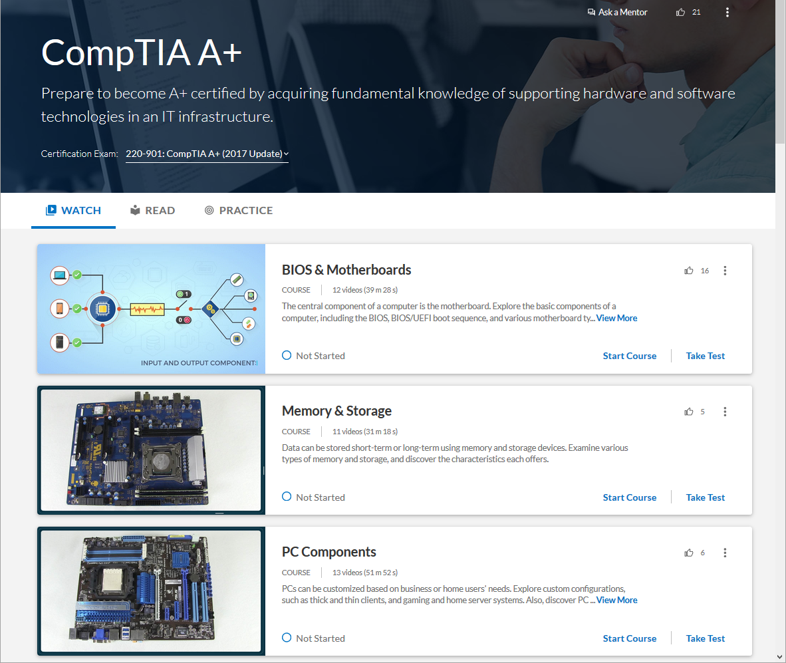Click the Memory & Storage motherboard thumbnail

(152, 450)
